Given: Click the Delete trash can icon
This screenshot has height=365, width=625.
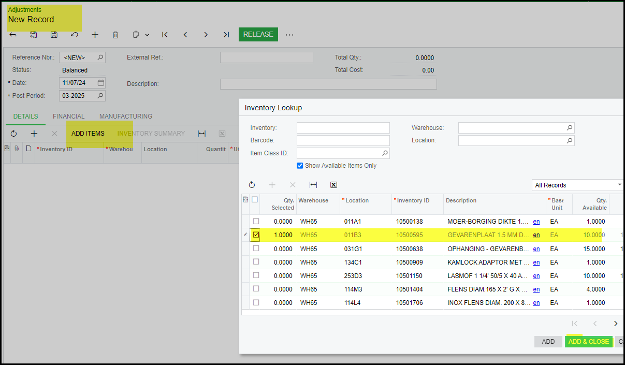Looking at the screenshot, I should click(115, 35).
